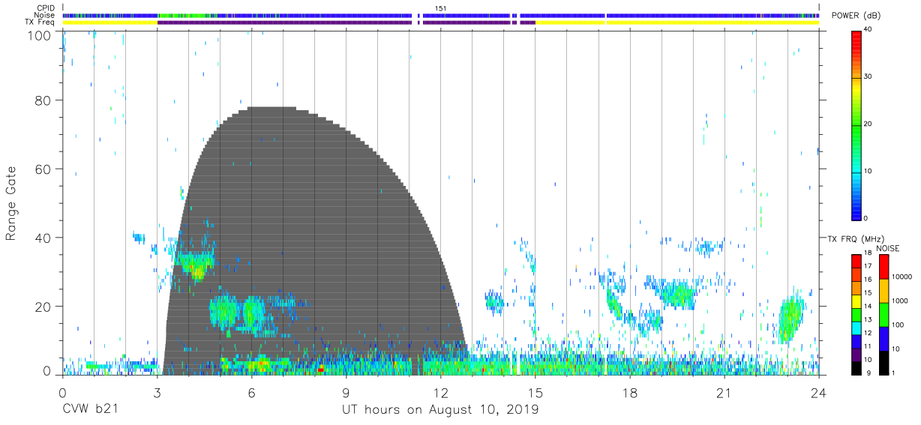Click the CPID value '151'
921x425 pixels.
click(440, 8)
